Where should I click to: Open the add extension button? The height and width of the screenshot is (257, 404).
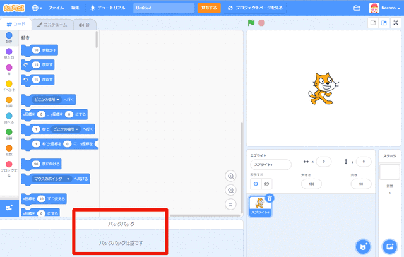point(9,208)
